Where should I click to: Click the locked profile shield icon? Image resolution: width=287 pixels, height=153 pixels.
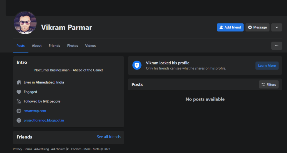pos(137,65)
